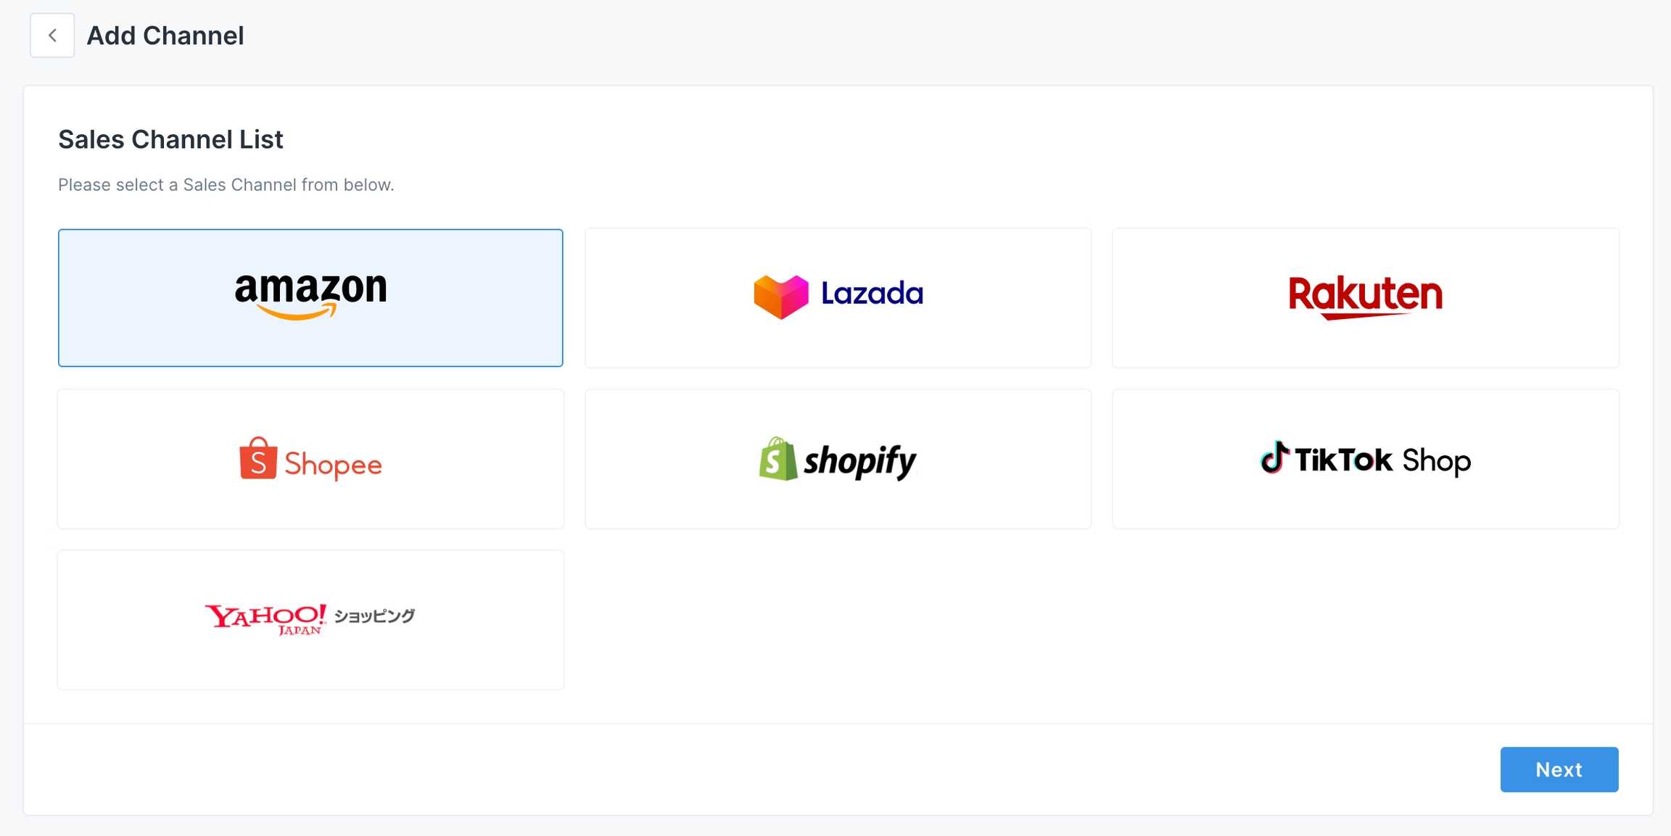This screenshot has width=1671, height=836.
Task: Click the green Shopify bag icon
Action: coord(777,460)
